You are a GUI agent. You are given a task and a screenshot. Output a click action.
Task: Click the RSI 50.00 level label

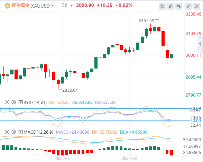click(x=195, y=121)
